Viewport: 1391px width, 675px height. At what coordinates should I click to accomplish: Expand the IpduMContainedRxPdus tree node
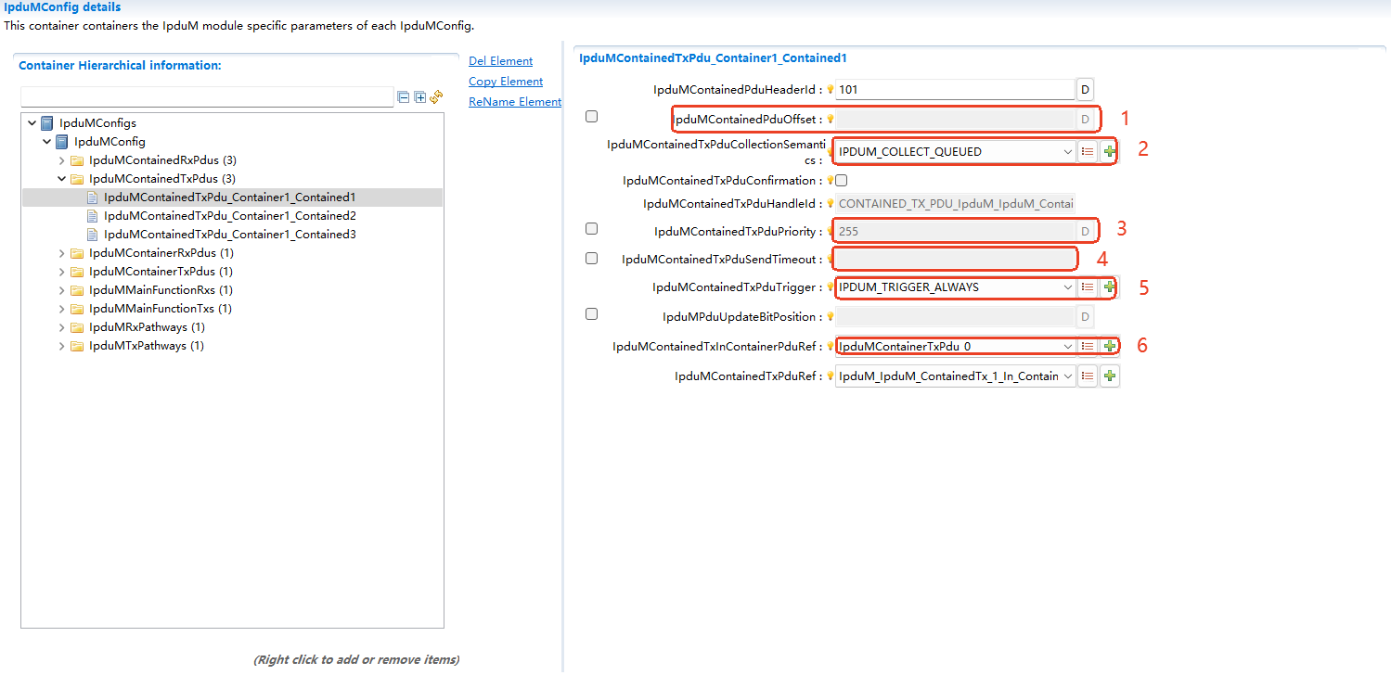(60, 159)
